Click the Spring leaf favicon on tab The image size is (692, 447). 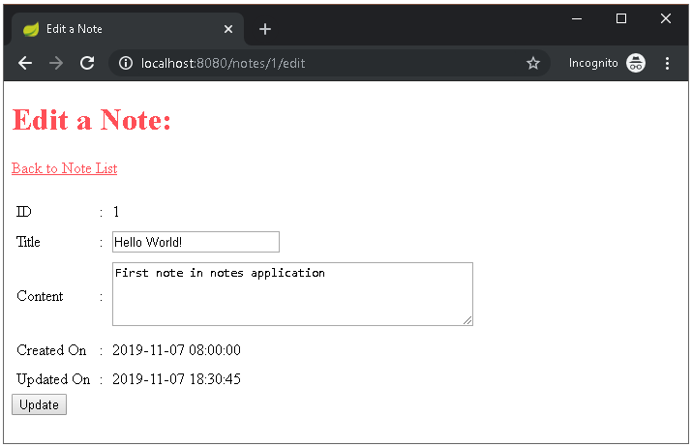tap(31, 29)
